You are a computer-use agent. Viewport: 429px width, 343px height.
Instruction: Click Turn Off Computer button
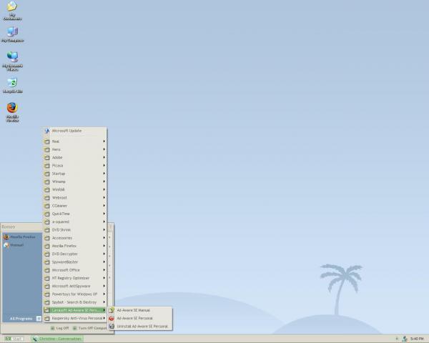pos(90,328)
